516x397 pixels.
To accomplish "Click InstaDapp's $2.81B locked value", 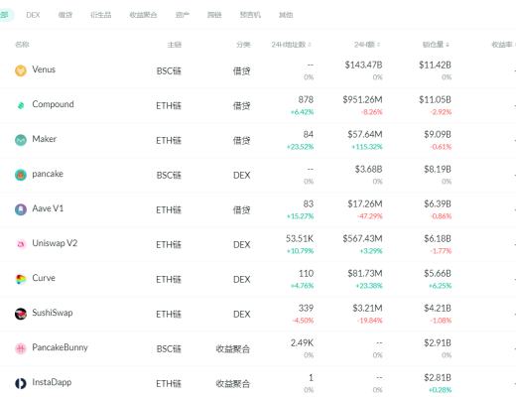I will click(438, 377).
